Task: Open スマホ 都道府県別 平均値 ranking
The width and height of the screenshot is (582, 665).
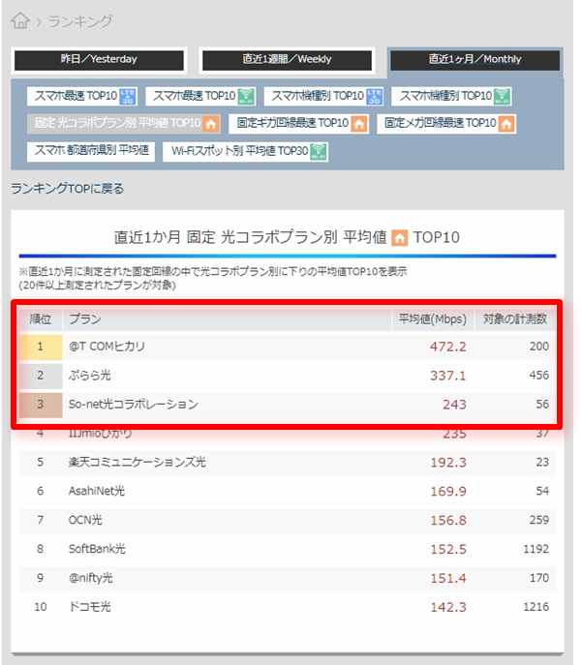Action: [91, 151]
